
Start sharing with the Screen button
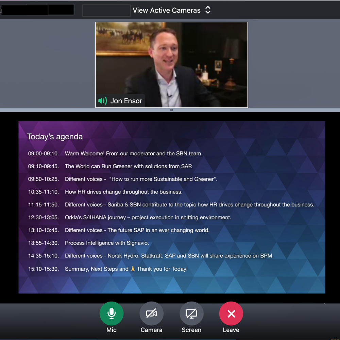tap(191, 313)
